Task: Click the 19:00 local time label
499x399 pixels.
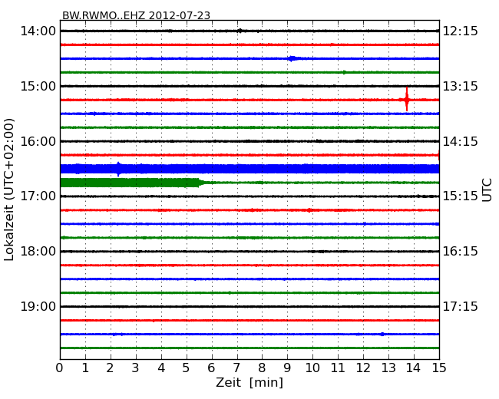Action: point(38,306)
